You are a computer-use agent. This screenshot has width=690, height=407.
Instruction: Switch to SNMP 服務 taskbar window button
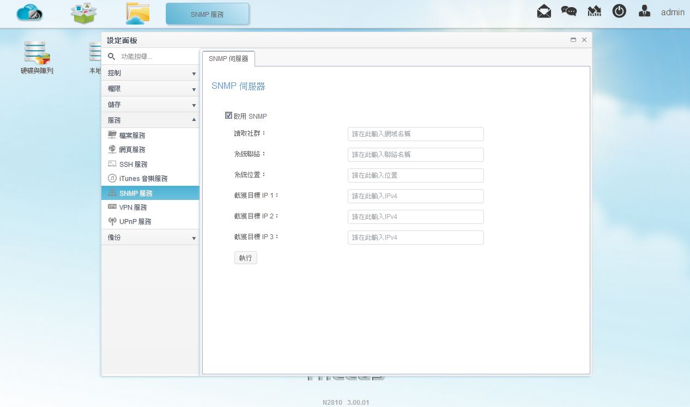(207, 14)
